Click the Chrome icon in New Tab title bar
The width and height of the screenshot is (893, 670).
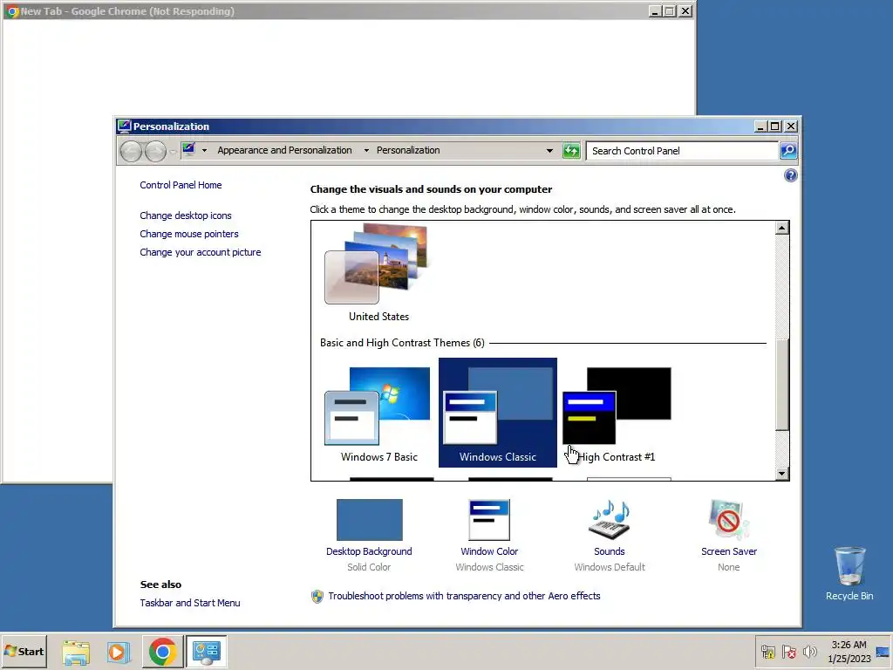(12, 10)
